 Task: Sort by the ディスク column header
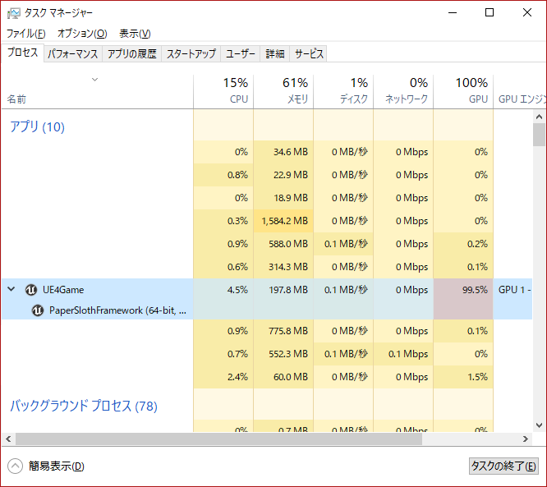(343, 91)
